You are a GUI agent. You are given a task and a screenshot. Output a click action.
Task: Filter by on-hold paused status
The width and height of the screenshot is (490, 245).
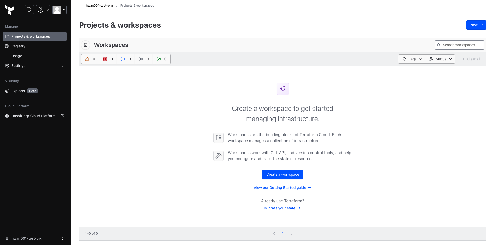[144, 59]
